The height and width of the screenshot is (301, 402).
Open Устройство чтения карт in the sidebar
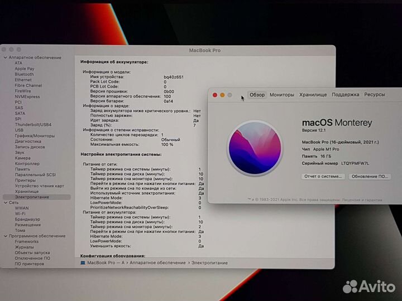coord(40,186)
